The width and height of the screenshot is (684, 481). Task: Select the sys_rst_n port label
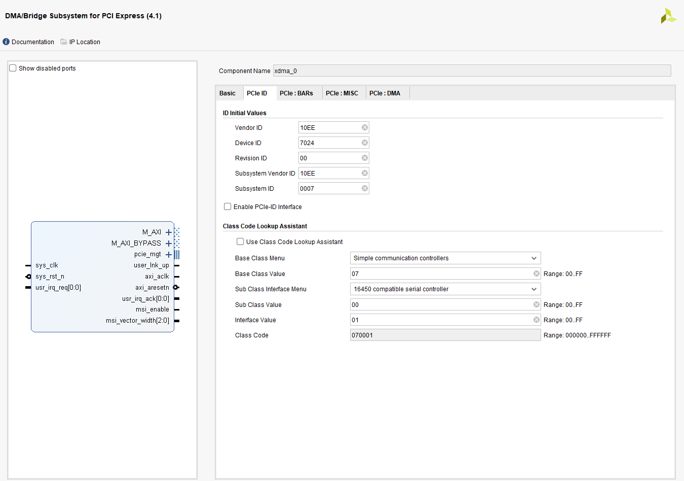(x=50, y=277)
